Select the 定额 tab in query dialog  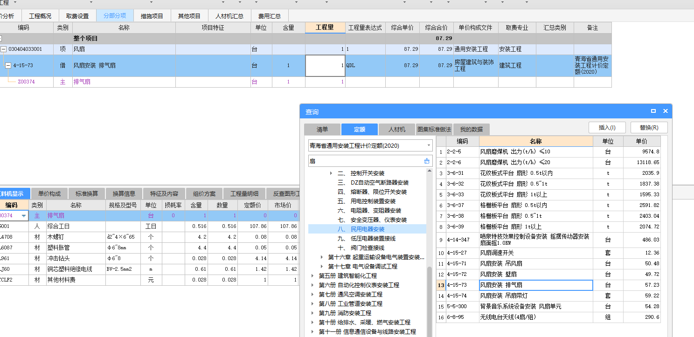[x=360, y=130]
